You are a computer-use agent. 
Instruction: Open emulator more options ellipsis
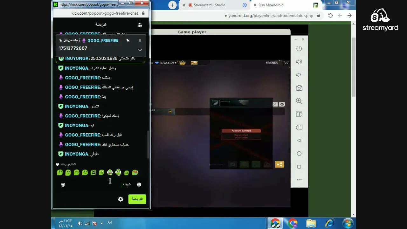tap(299, 180)
